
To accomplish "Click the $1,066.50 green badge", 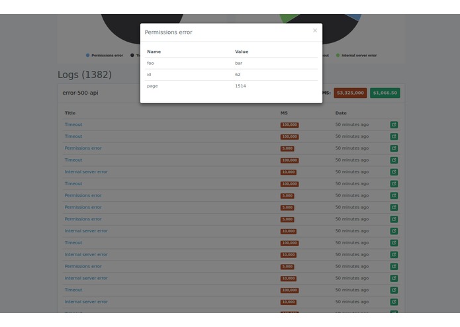I will point(385,93).
